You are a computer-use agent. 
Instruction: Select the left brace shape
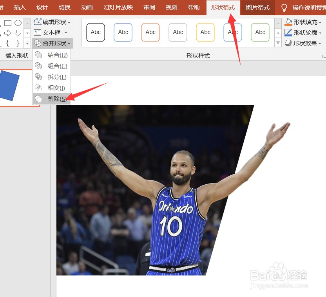pyautogui.click(x=8, y=43)
